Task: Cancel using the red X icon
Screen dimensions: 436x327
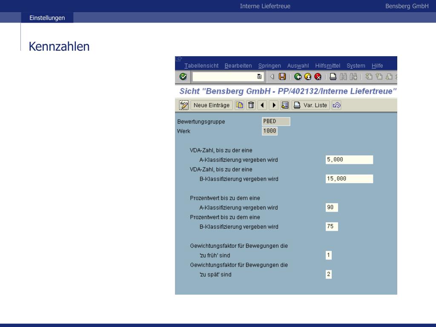Action: pos(318,77)
